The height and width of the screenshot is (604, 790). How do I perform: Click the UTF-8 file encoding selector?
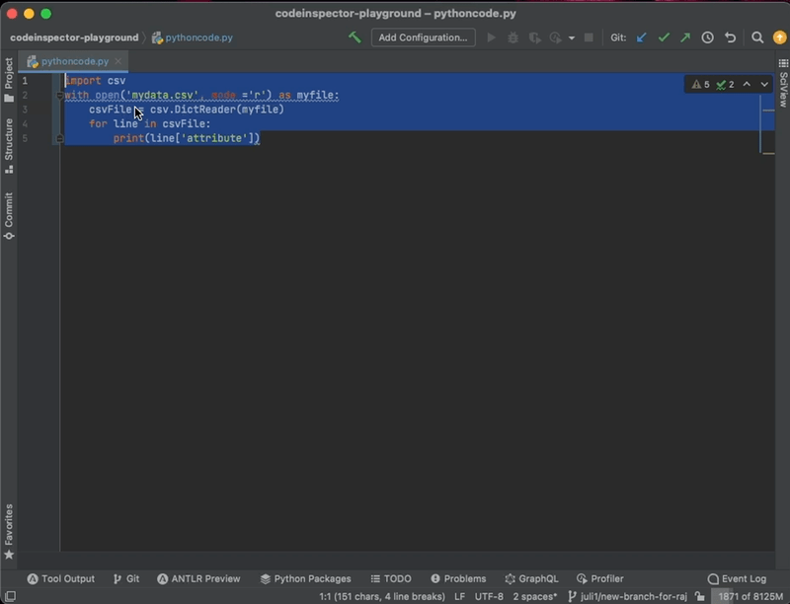tap(488, 596)
